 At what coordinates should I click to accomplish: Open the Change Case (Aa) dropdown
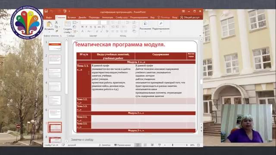click(x=90, y=31)
